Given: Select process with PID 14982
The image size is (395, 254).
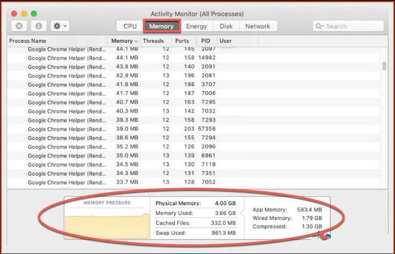Looking at the screenshot, I should click(194, 58).
